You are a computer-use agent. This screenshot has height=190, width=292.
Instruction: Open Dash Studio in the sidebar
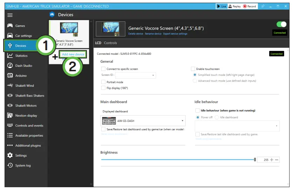click(x=24, y=66)
